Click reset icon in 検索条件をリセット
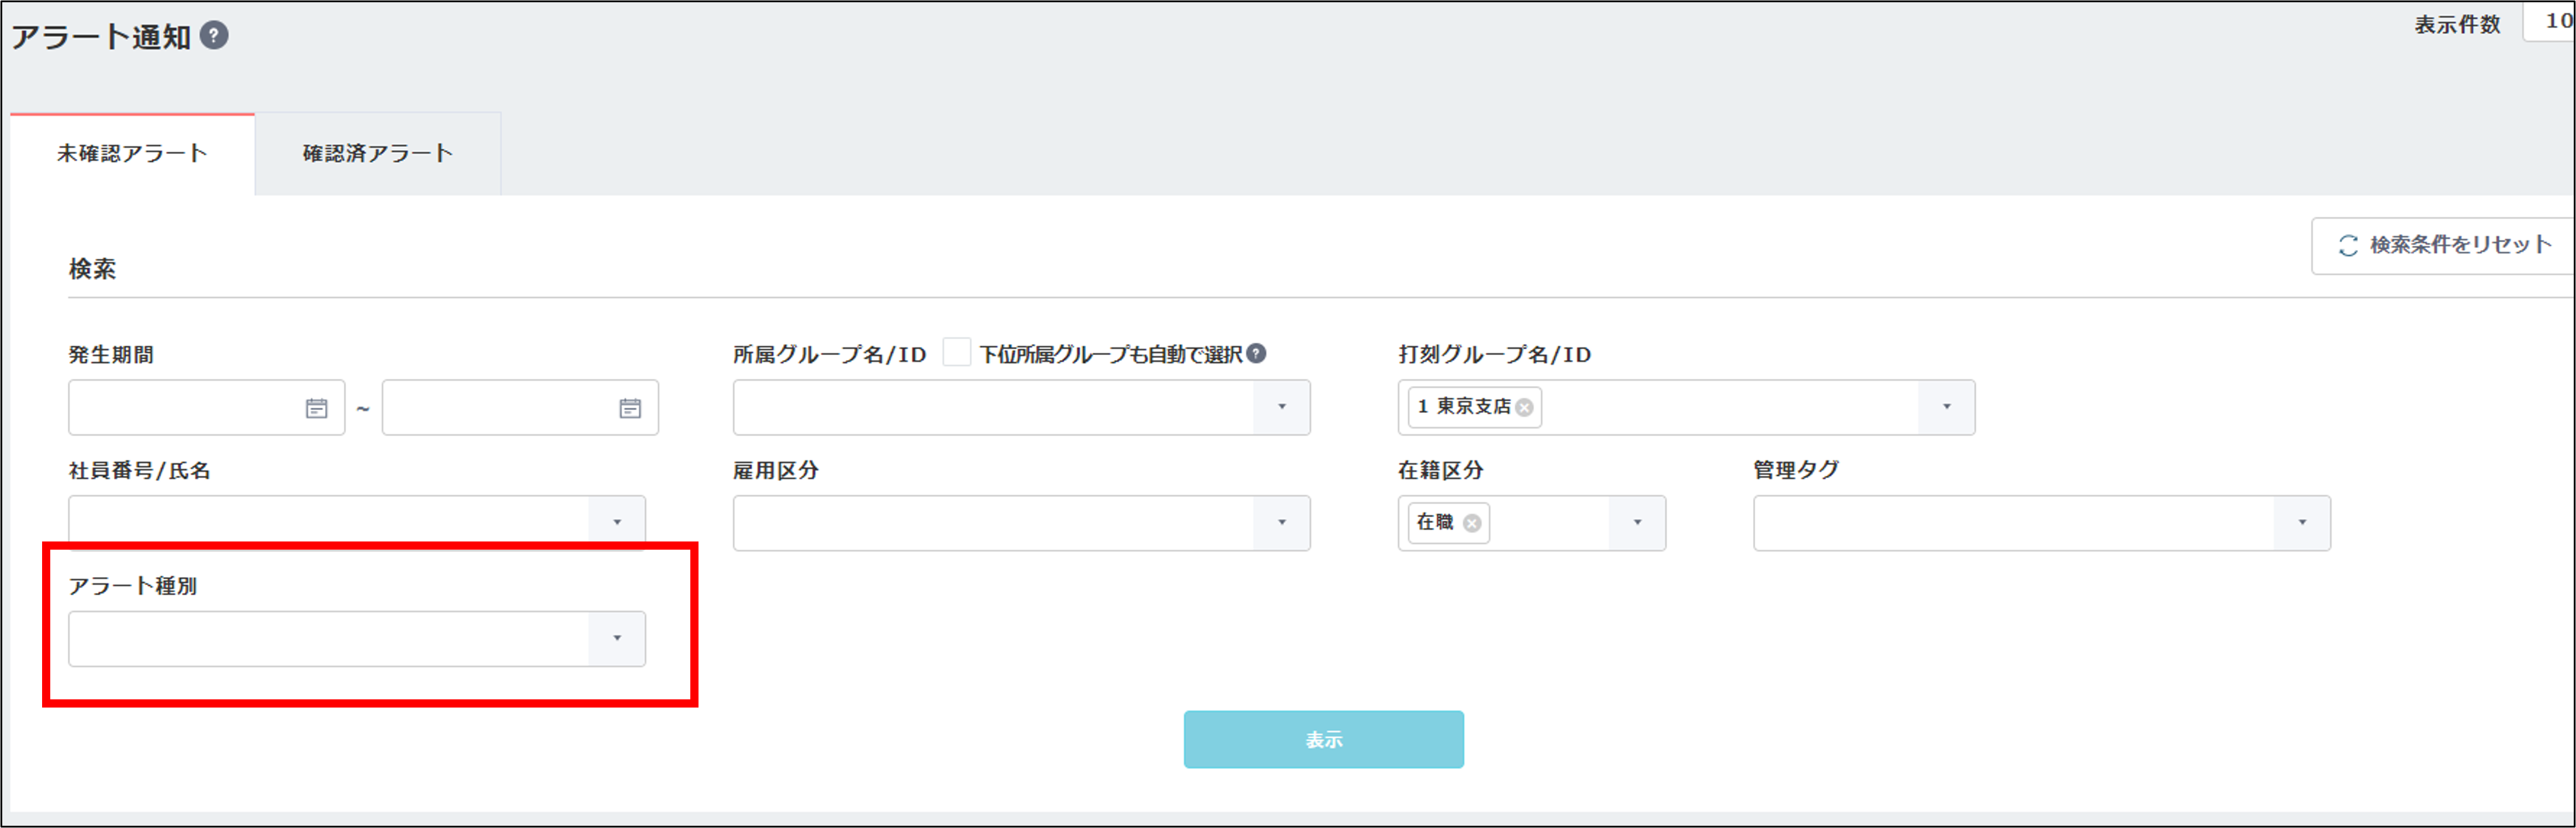 [2348, 245]
